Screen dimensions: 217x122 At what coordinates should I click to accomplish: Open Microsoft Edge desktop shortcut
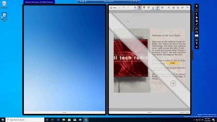point(4,17)
